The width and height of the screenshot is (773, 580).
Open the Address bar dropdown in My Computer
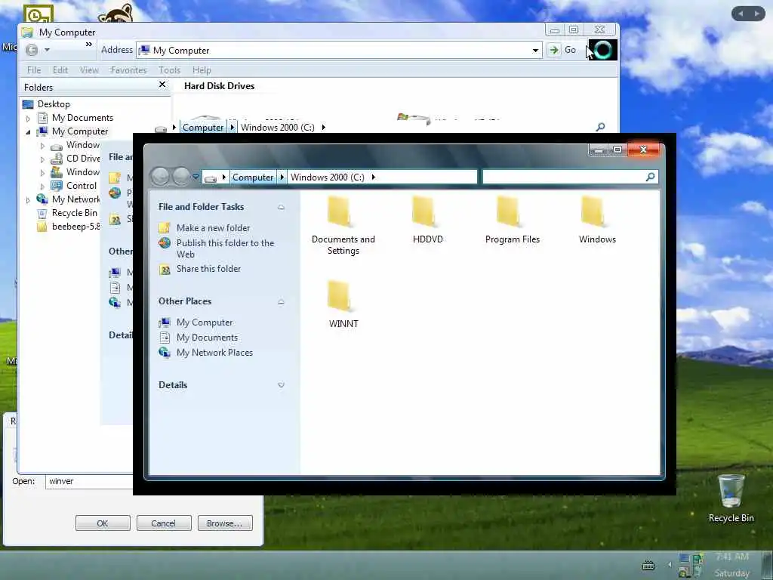tap(535, 51)
